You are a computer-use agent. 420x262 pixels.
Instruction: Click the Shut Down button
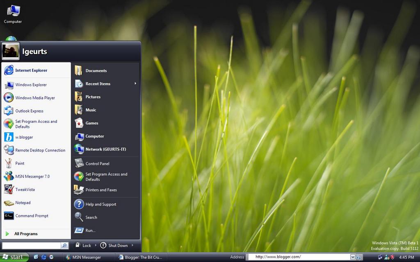tap(114, 246)
